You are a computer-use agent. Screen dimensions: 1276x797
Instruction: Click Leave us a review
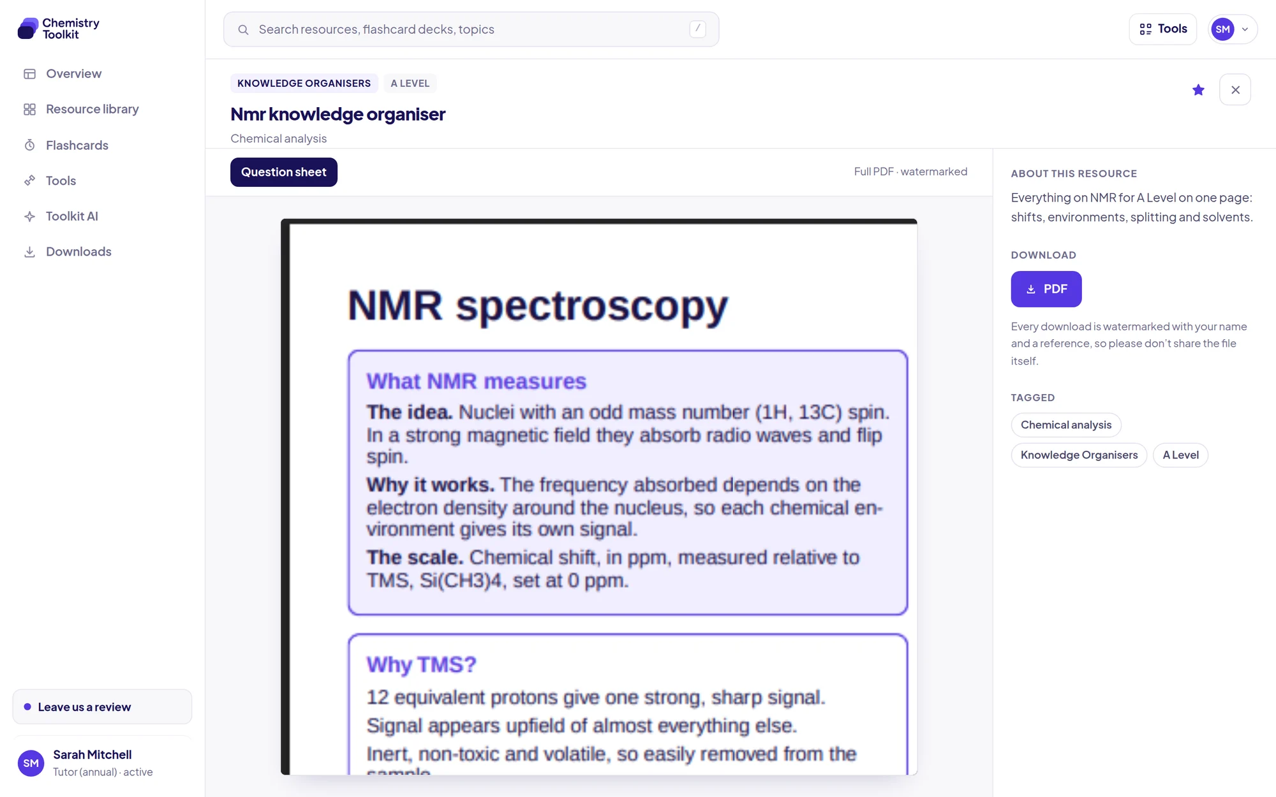click(102, 706)
